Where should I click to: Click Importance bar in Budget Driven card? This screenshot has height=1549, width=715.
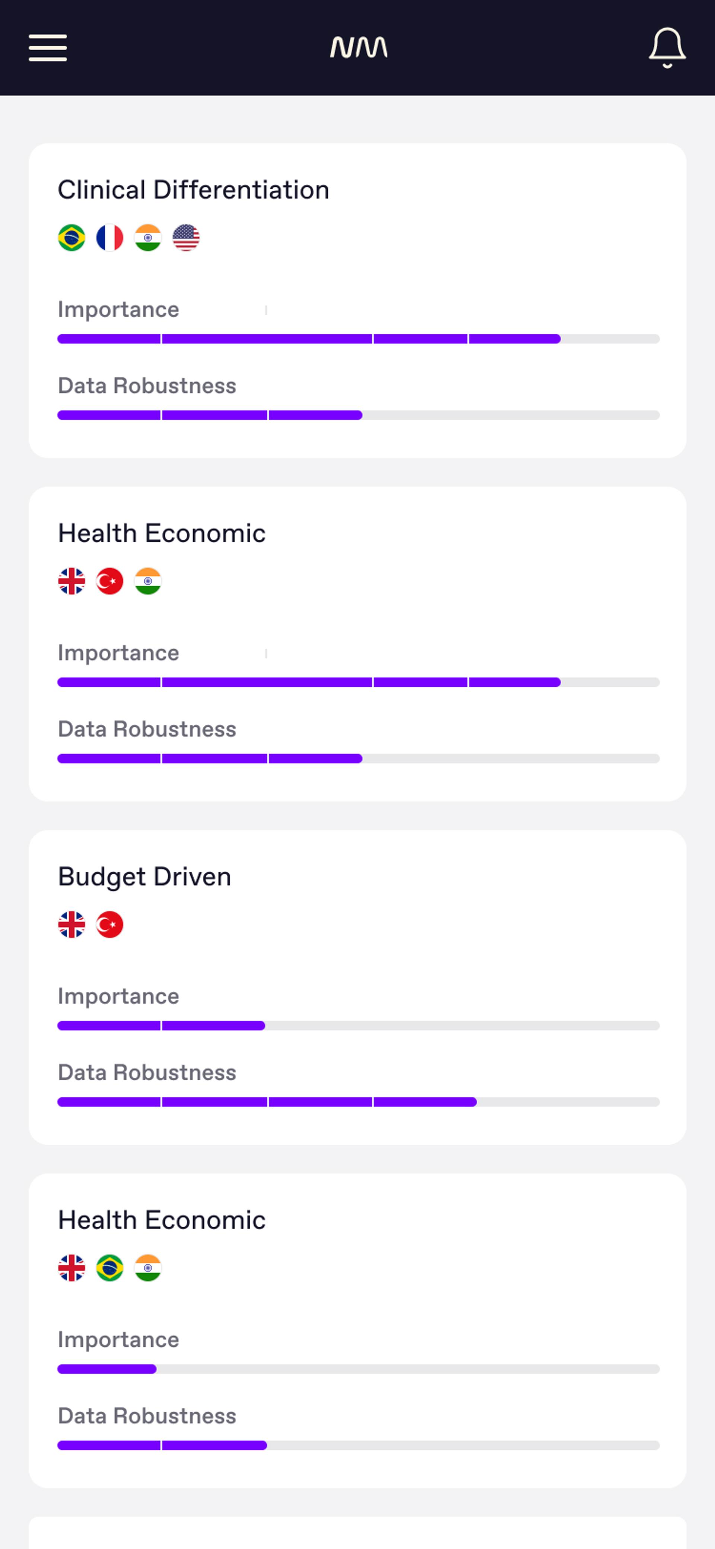[x=358, y=1026]
